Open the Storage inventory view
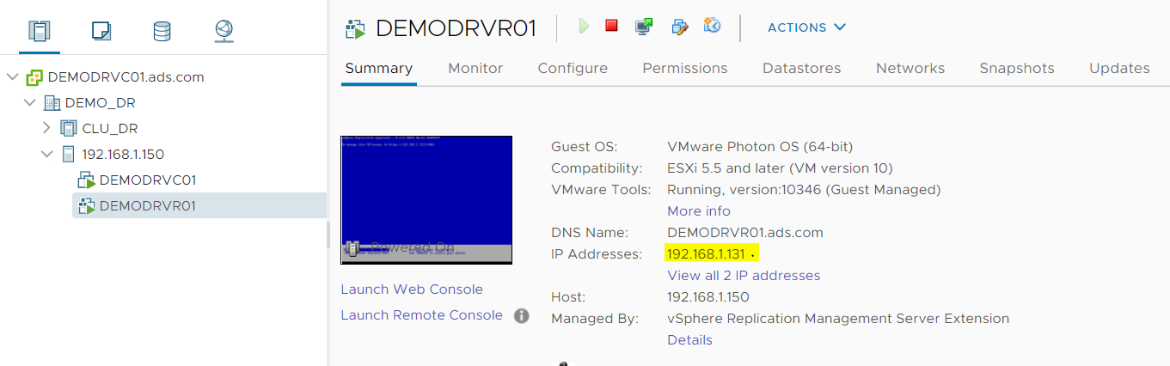Image resolution: width=1170 pixels, height=366 pixels. point(162,32)
